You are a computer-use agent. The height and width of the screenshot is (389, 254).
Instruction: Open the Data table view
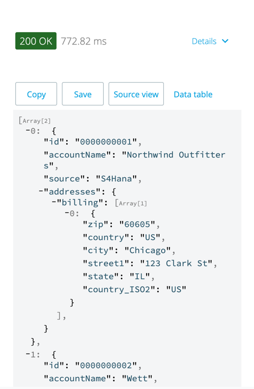pos(193,95)
